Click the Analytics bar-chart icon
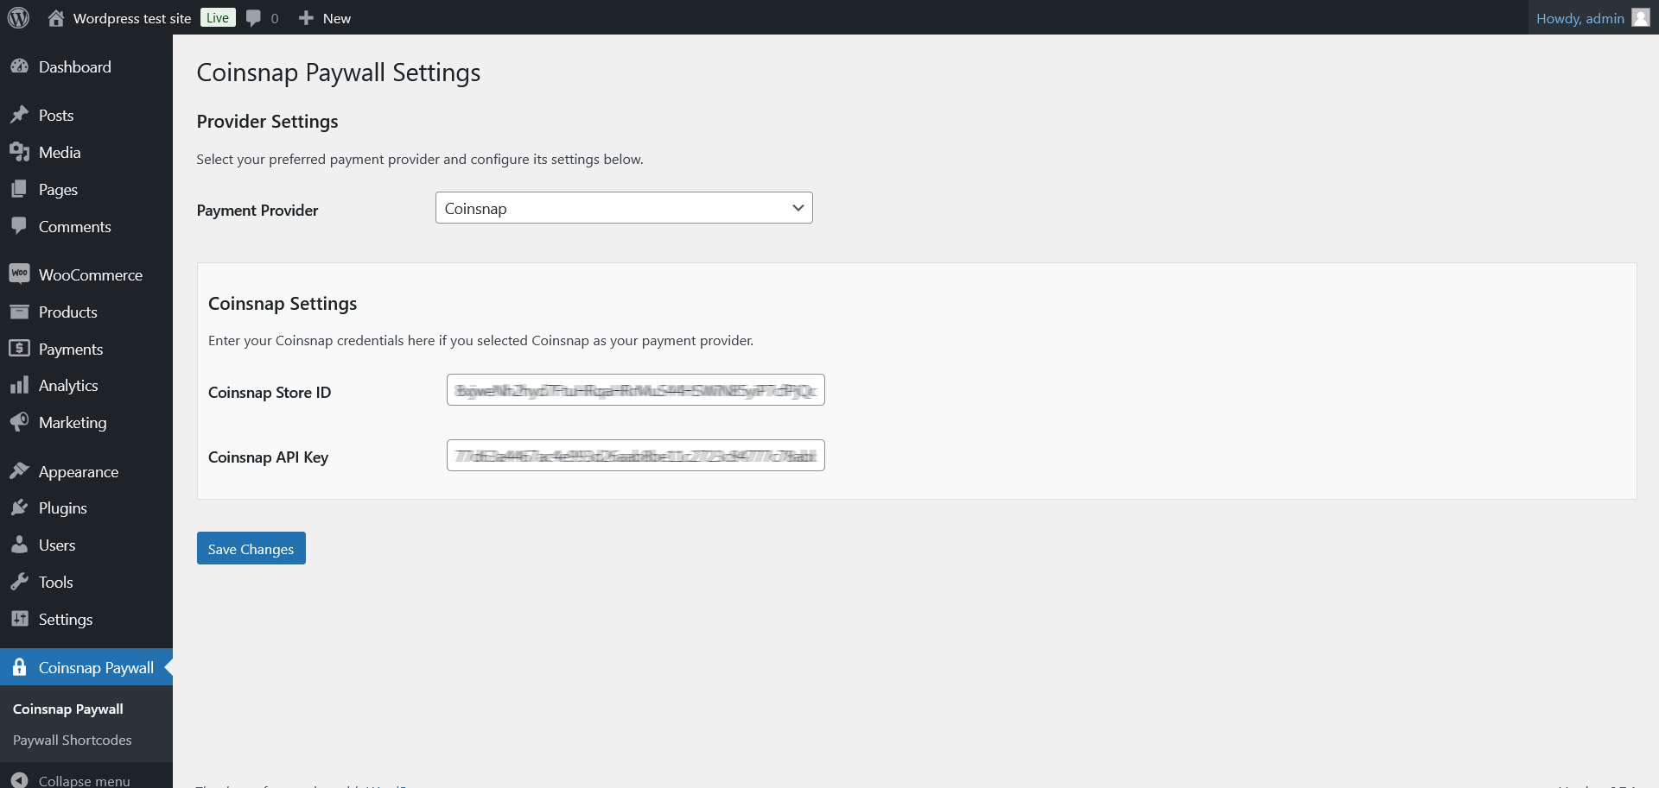This screenshot has height=788, width=1659. (x=21, y=385)
